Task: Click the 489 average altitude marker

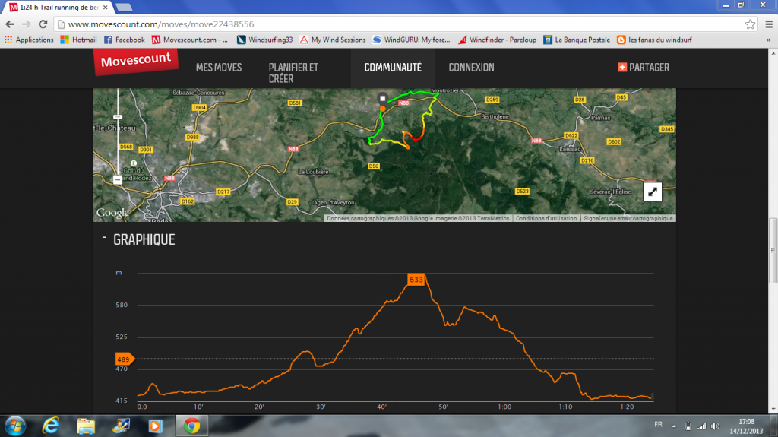Action: pos(124,359)
